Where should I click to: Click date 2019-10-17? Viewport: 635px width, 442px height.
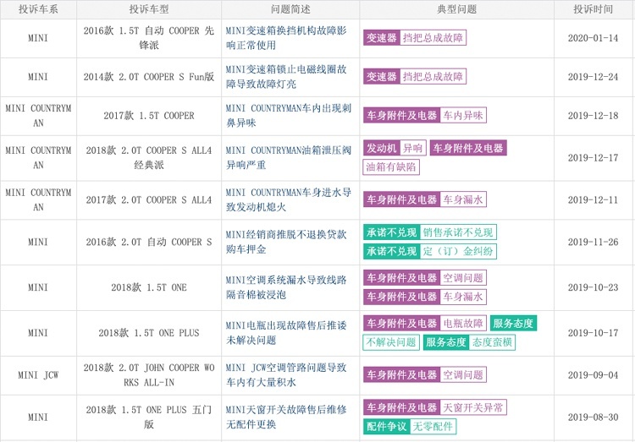pos(593,333)
